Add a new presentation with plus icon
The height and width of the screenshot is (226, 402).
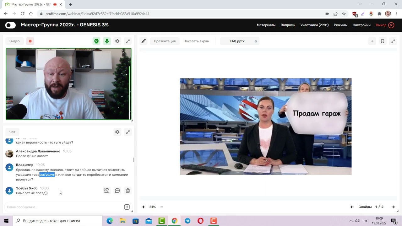point(372,41)
